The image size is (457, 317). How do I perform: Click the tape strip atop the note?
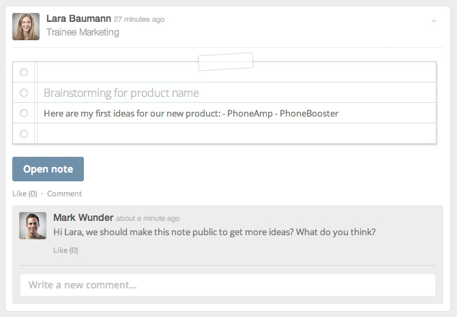pos(226,61)
